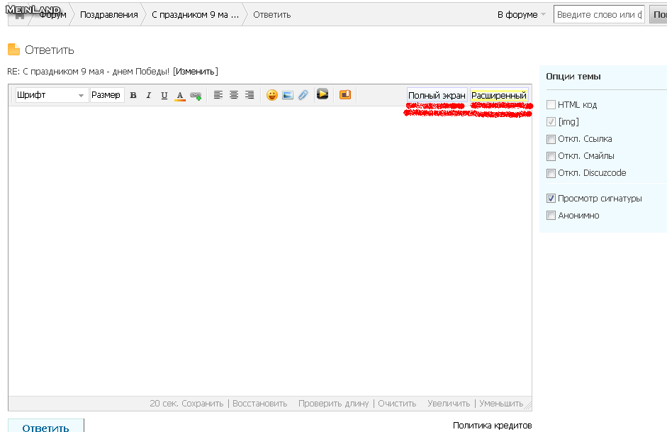This screenshot has height=432, width=667.
Task: Open the smiley emoticon picker
Action: point(272,95)
